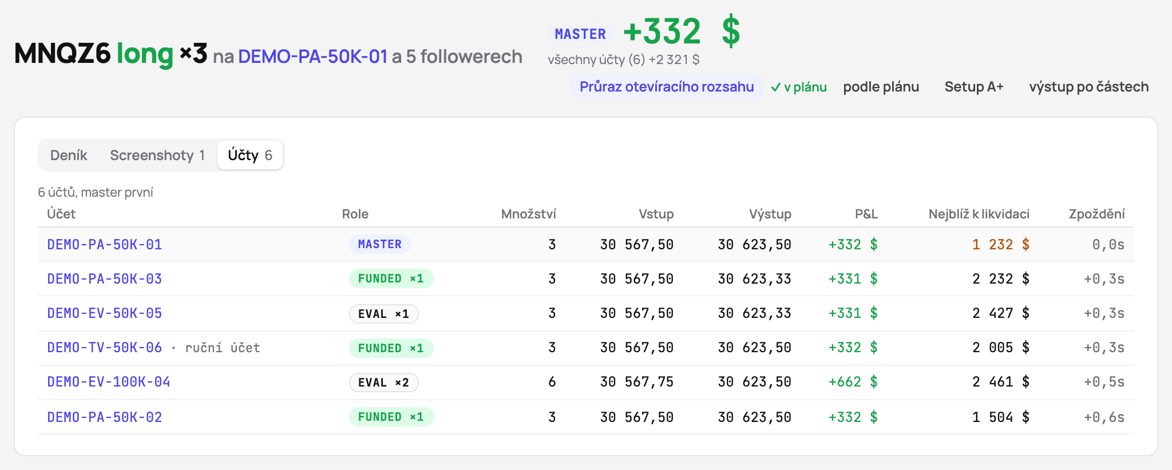Select the 'Setup A+' tag
Screen dimensions: 1172x470
(x=974, y=87)
